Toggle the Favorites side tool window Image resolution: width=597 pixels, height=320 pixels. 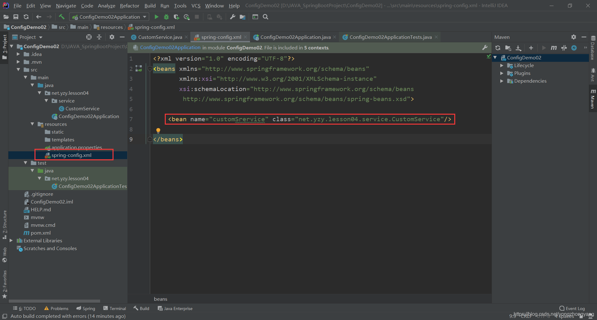(4, 284)
